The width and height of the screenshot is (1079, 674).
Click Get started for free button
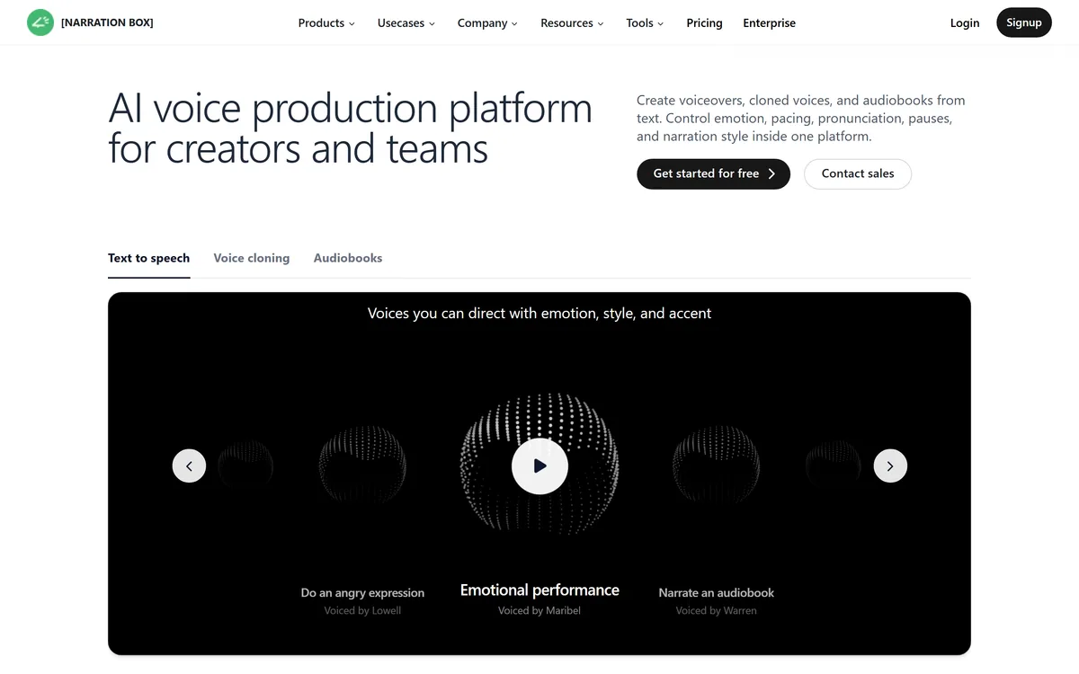click(713, 173)
